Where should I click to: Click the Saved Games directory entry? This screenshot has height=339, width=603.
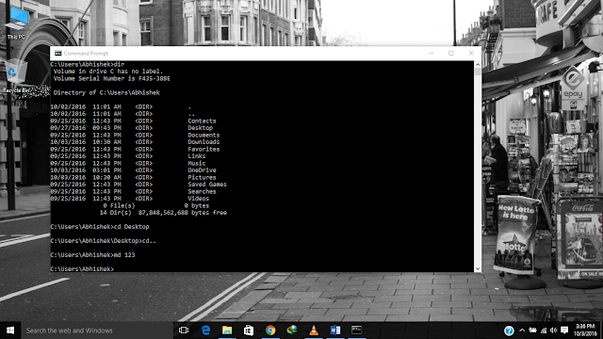point(207,185)
